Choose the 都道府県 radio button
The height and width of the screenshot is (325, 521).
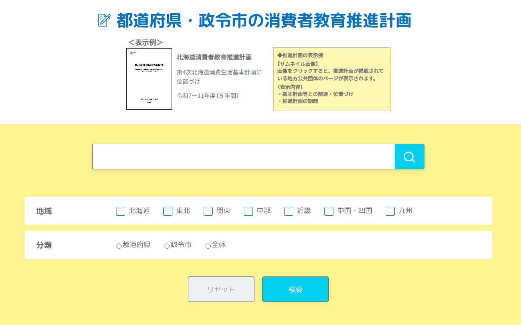(119, 246)
